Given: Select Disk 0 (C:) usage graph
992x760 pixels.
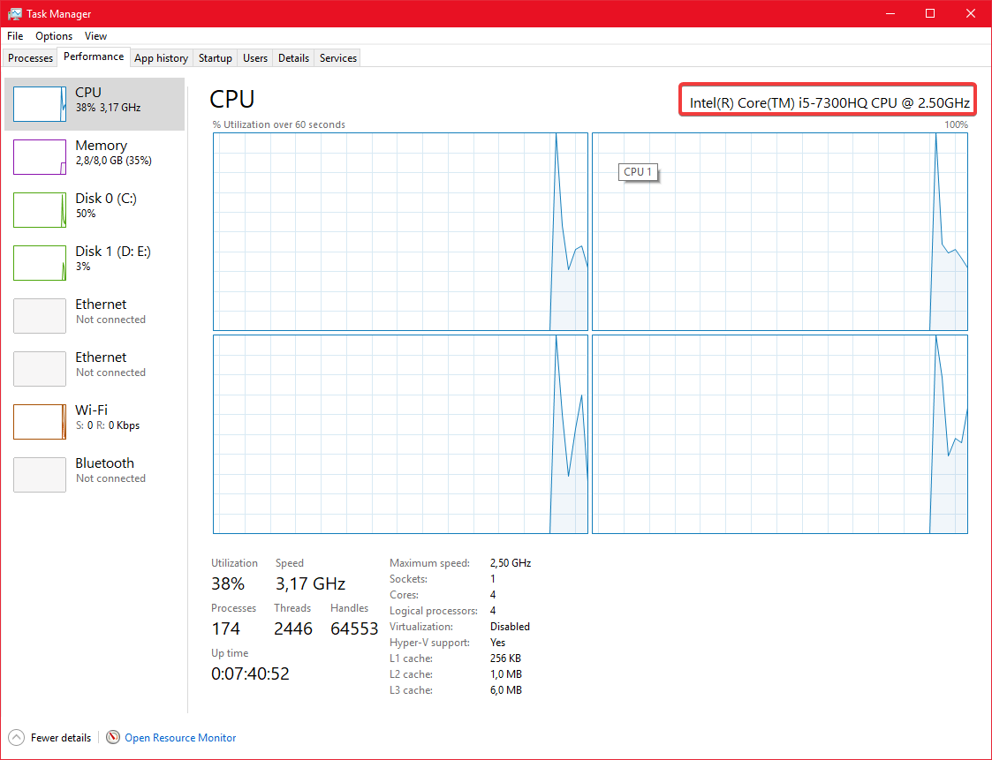Looking at the screenshot, I should pyautogui.click(x=40, y=210).
